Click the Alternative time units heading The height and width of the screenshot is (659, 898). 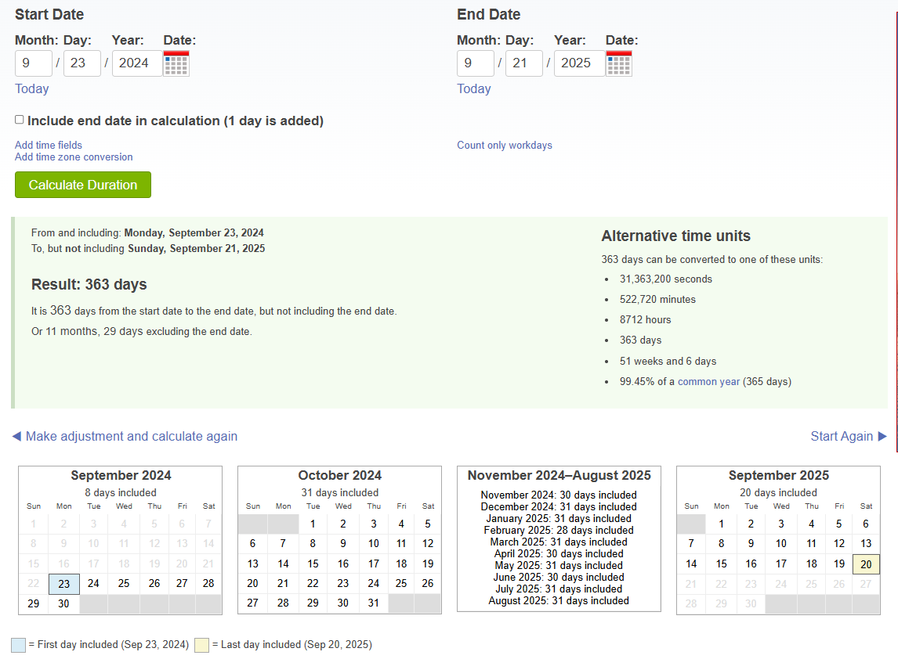(x=675, y=236)
